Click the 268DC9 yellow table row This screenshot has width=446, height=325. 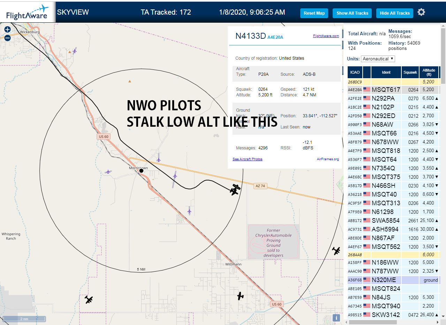coord(394,82)
